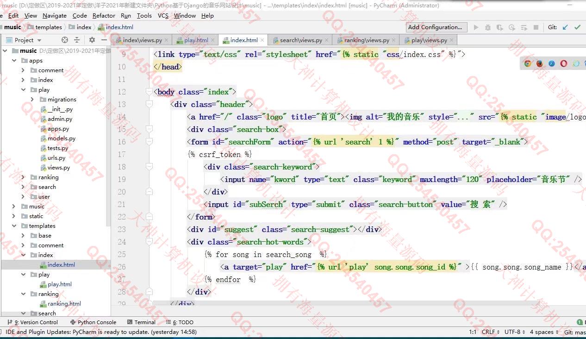The width and height of the screenshot is (586, 339).
Task: Expand the comment folder under apps
Action: coord(23,70)
